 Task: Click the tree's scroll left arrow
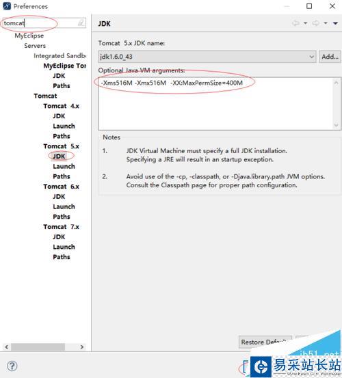7,347
